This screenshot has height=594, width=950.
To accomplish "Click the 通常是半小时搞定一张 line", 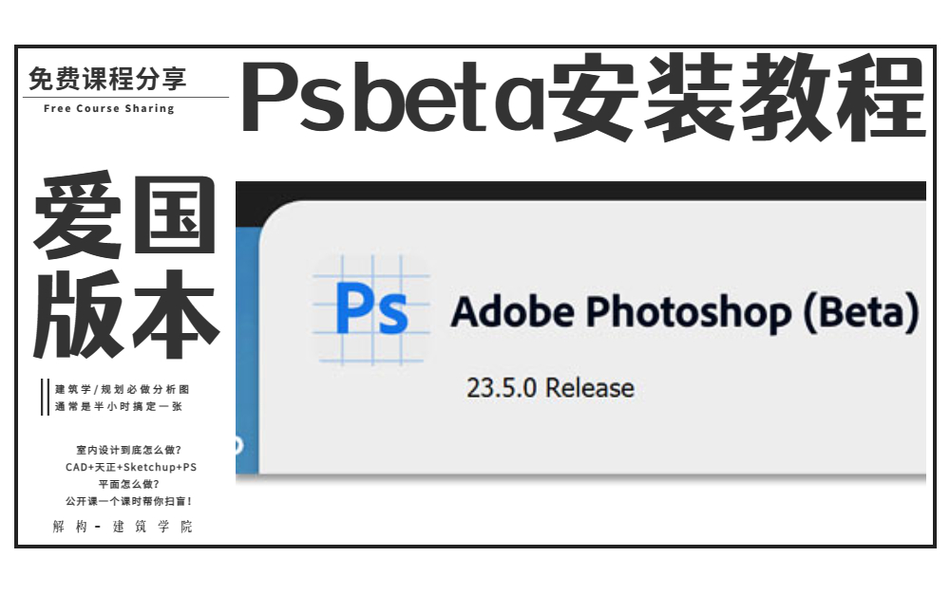I will coord(119,406).
